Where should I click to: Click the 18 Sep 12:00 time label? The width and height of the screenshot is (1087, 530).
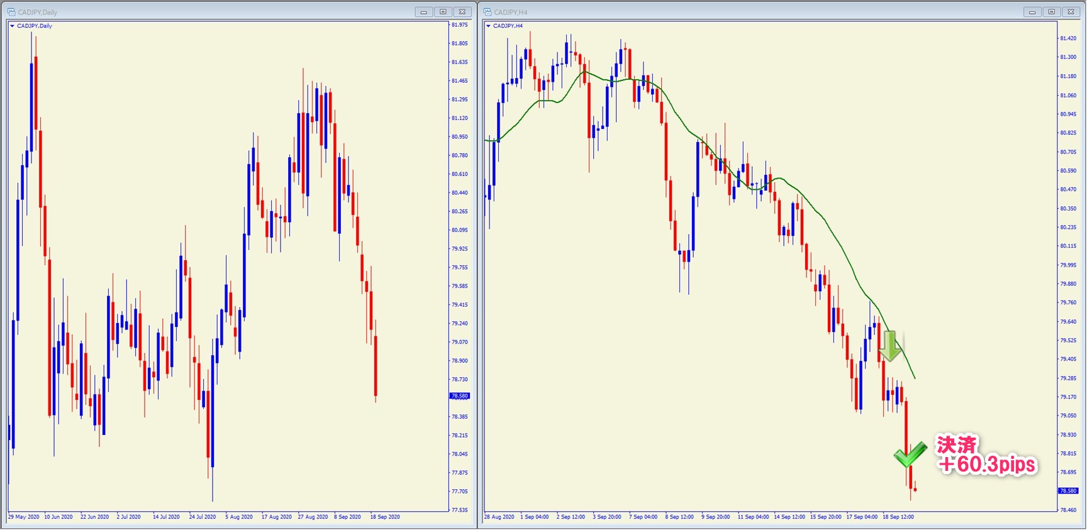click(898, 517)
